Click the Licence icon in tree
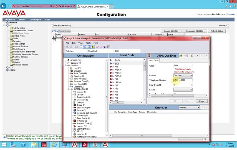 [75, 126]
